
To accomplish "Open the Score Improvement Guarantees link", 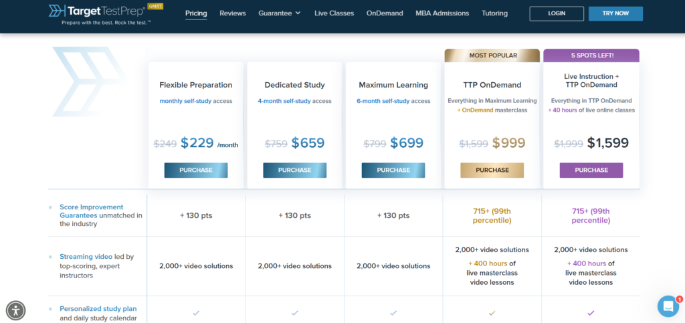I will pos(92,211).
